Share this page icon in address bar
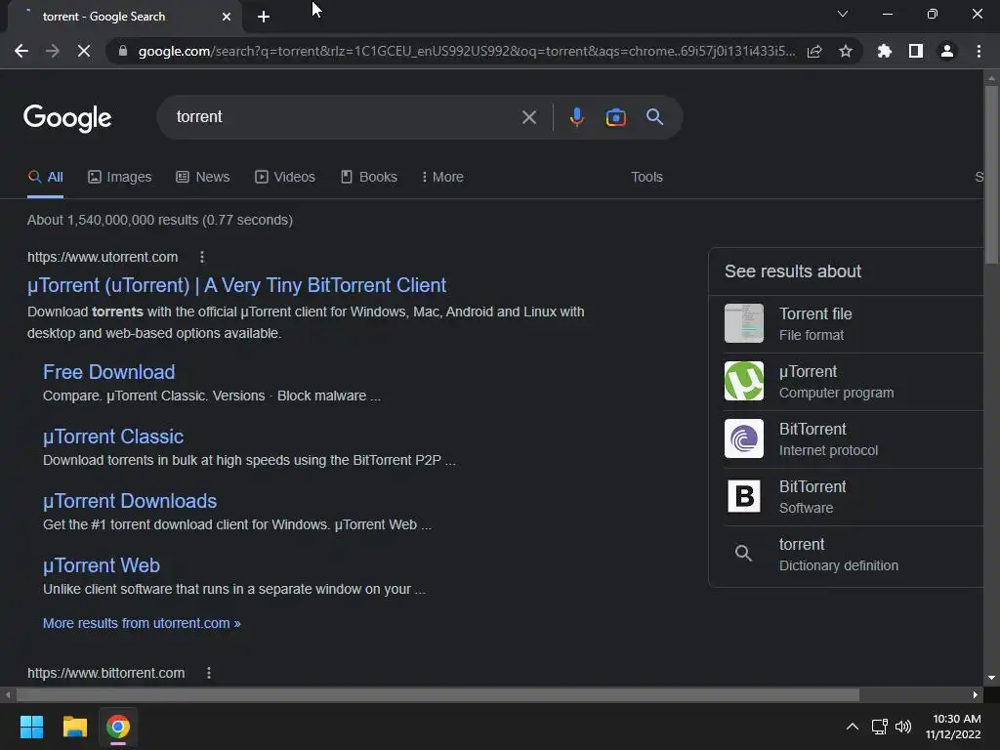The width and height of the screenshot is (1000, 750). point(814,51)
